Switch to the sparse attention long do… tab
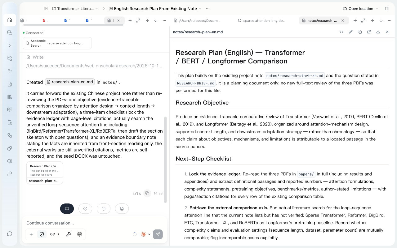 click(x=261, y=21)
